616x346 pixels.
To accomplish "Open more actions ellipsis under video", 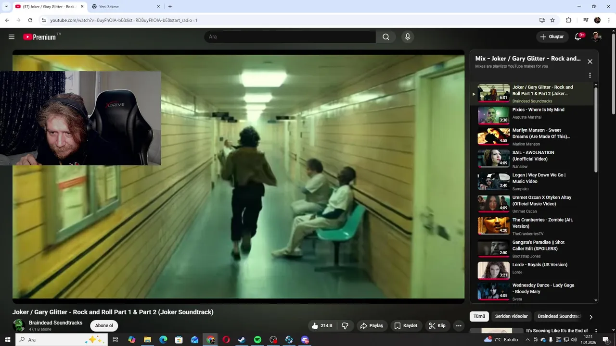I will tap(459, 326).
